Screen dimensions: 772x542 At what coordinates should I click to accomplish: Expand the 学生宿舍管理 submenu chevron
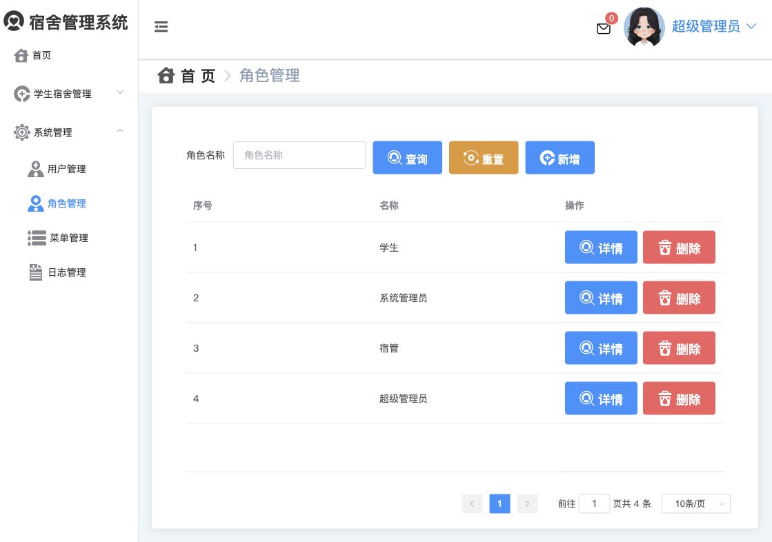point(119,92)
